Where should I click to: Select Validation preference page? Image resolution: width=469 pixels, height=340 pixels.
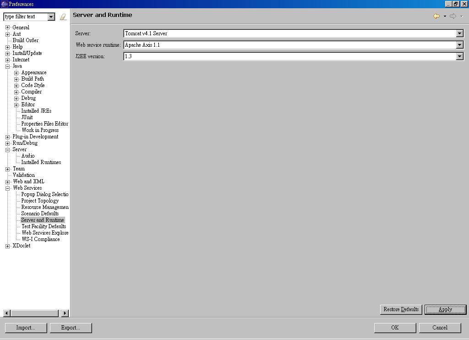coord(24,175)
